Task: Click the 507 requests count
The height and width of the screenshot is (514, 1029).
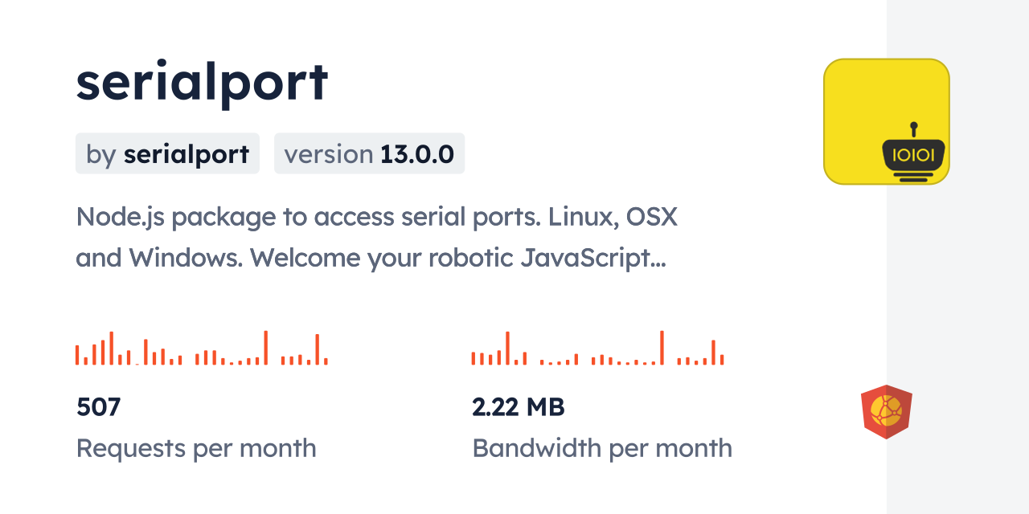Action: (98, 407)
